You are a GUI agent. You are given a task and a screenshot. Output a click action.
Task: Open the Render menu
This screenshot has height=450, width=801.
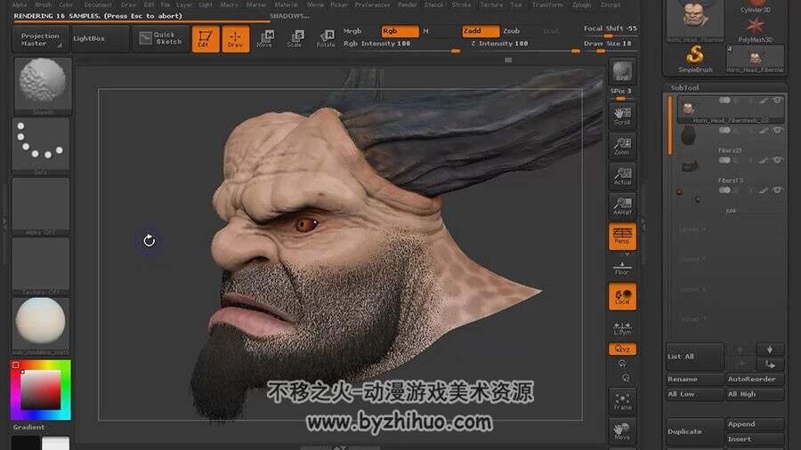point(407,4)
